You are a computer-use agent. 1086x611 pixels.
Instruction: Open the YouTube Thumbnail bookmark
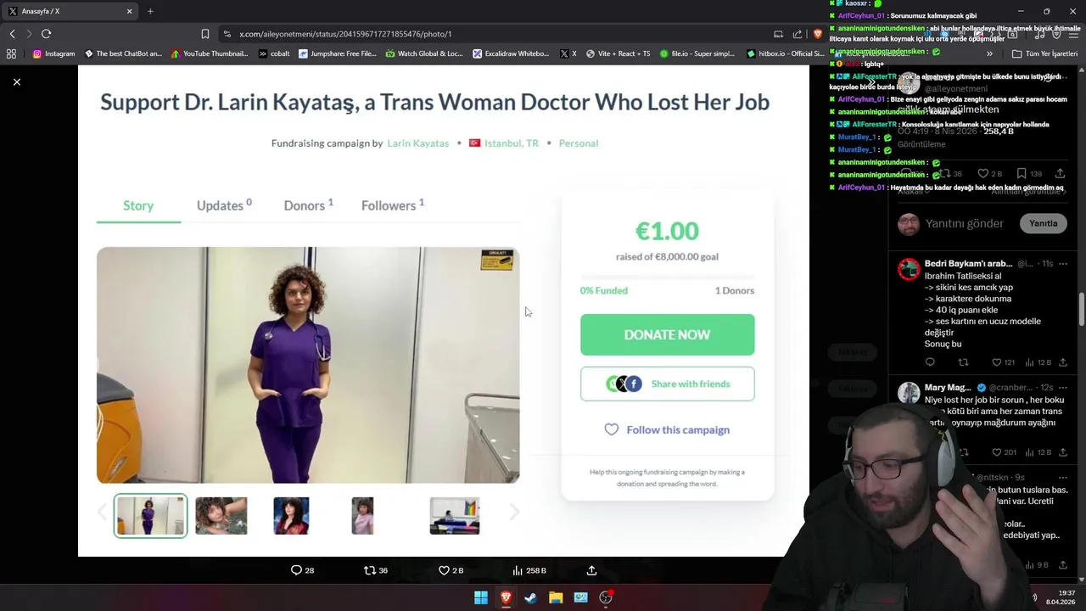click(210, 53)
